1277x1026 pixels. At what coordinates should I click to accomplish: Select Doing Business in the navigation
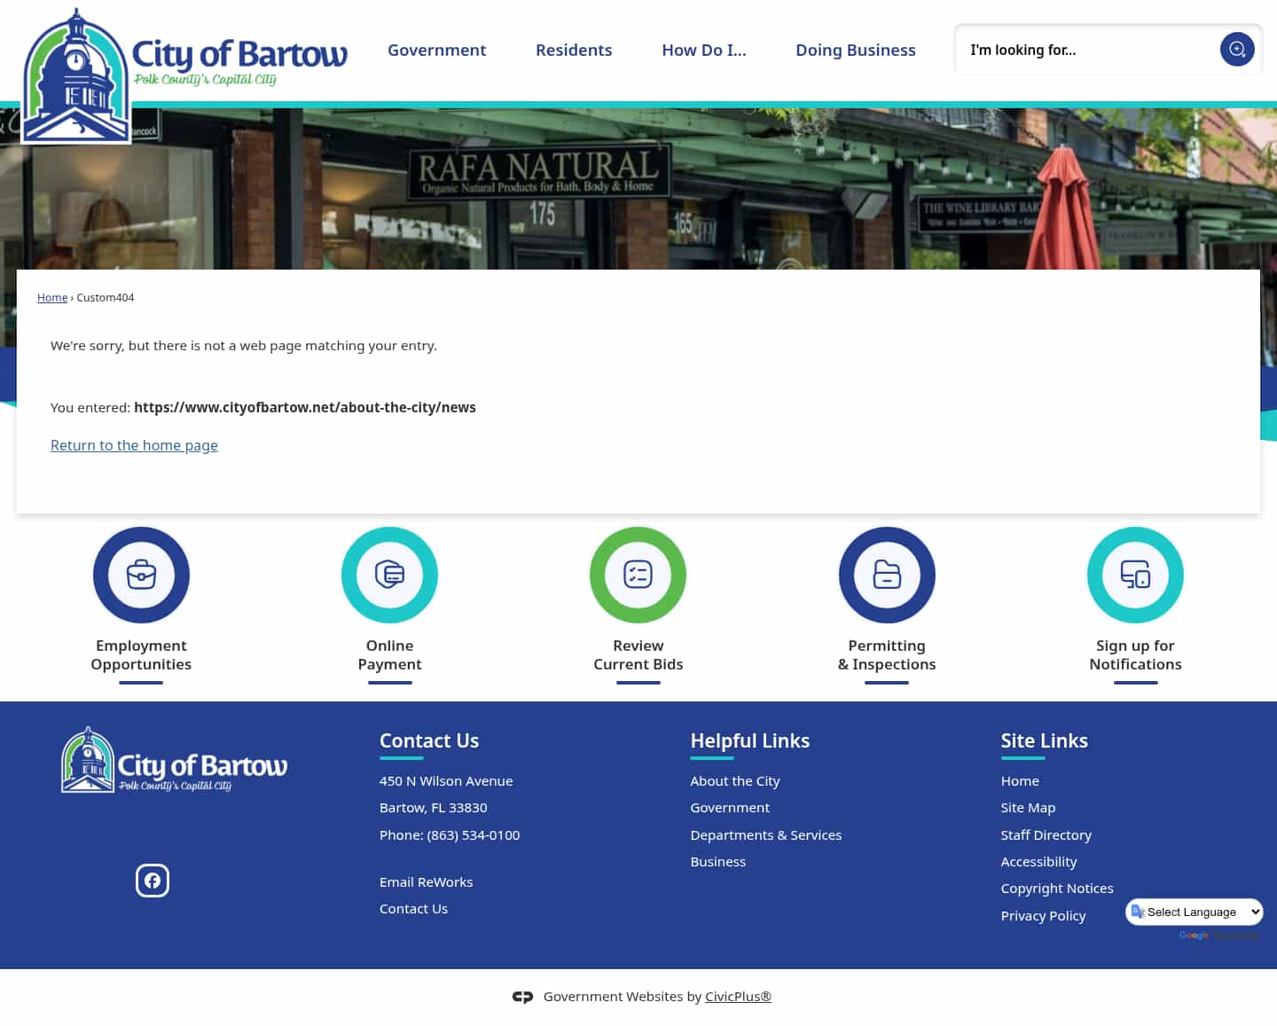[x=855, y=50]
